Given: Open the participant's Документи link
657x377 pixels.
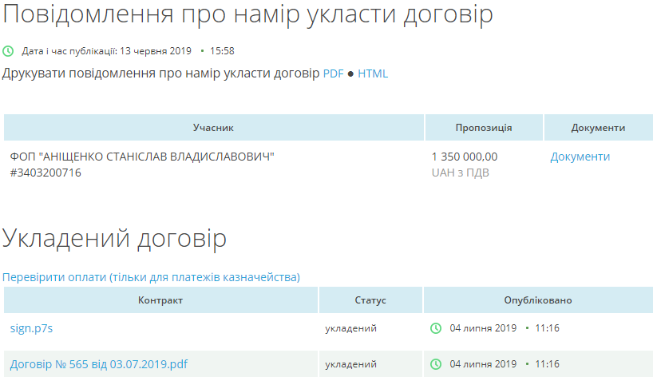Looking at the screenshot, I should coord(580,157).
